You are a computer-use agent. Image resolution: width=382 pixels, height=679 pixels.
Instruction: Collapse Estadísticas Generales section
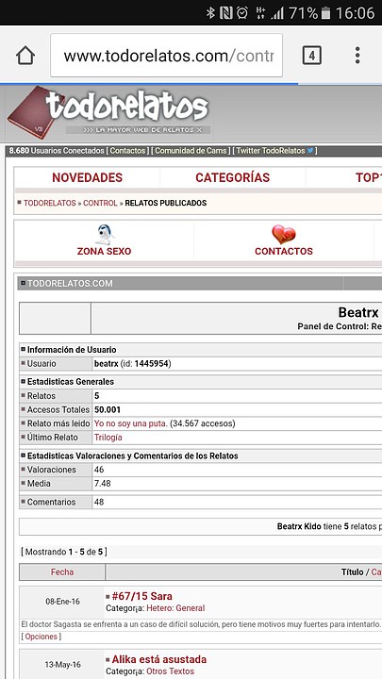point(24,382)
